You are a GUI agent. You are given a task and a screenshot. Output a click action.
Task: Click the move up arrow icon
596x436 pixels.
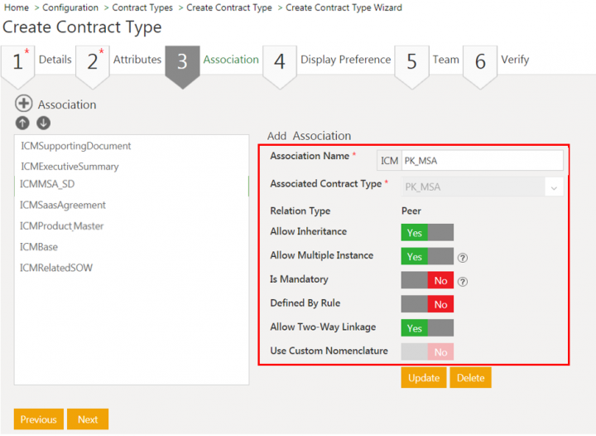pyautogui.click(x=22, y=123)
